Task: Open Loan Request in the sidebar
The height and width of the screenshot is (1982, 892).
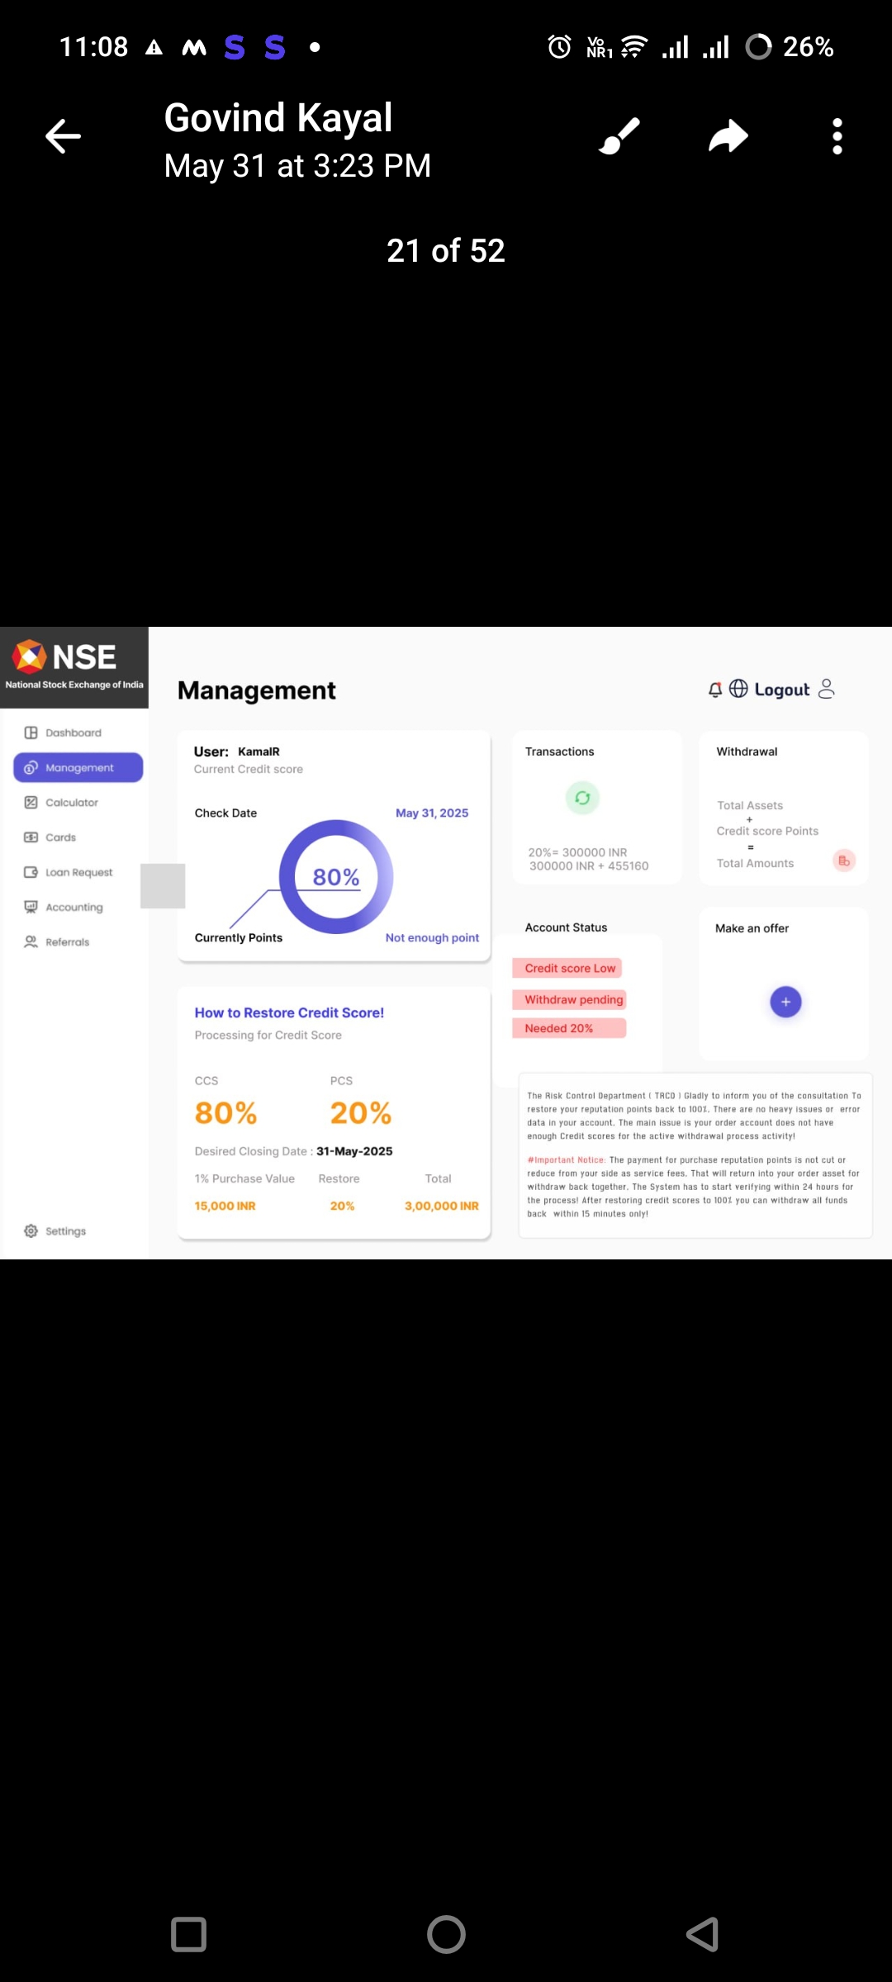Action: coord(78,872)
